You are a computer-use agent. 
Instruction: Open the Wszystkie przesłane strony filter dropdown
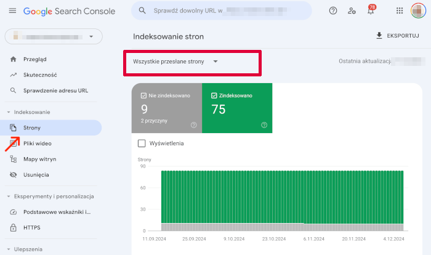click(175, 62)
